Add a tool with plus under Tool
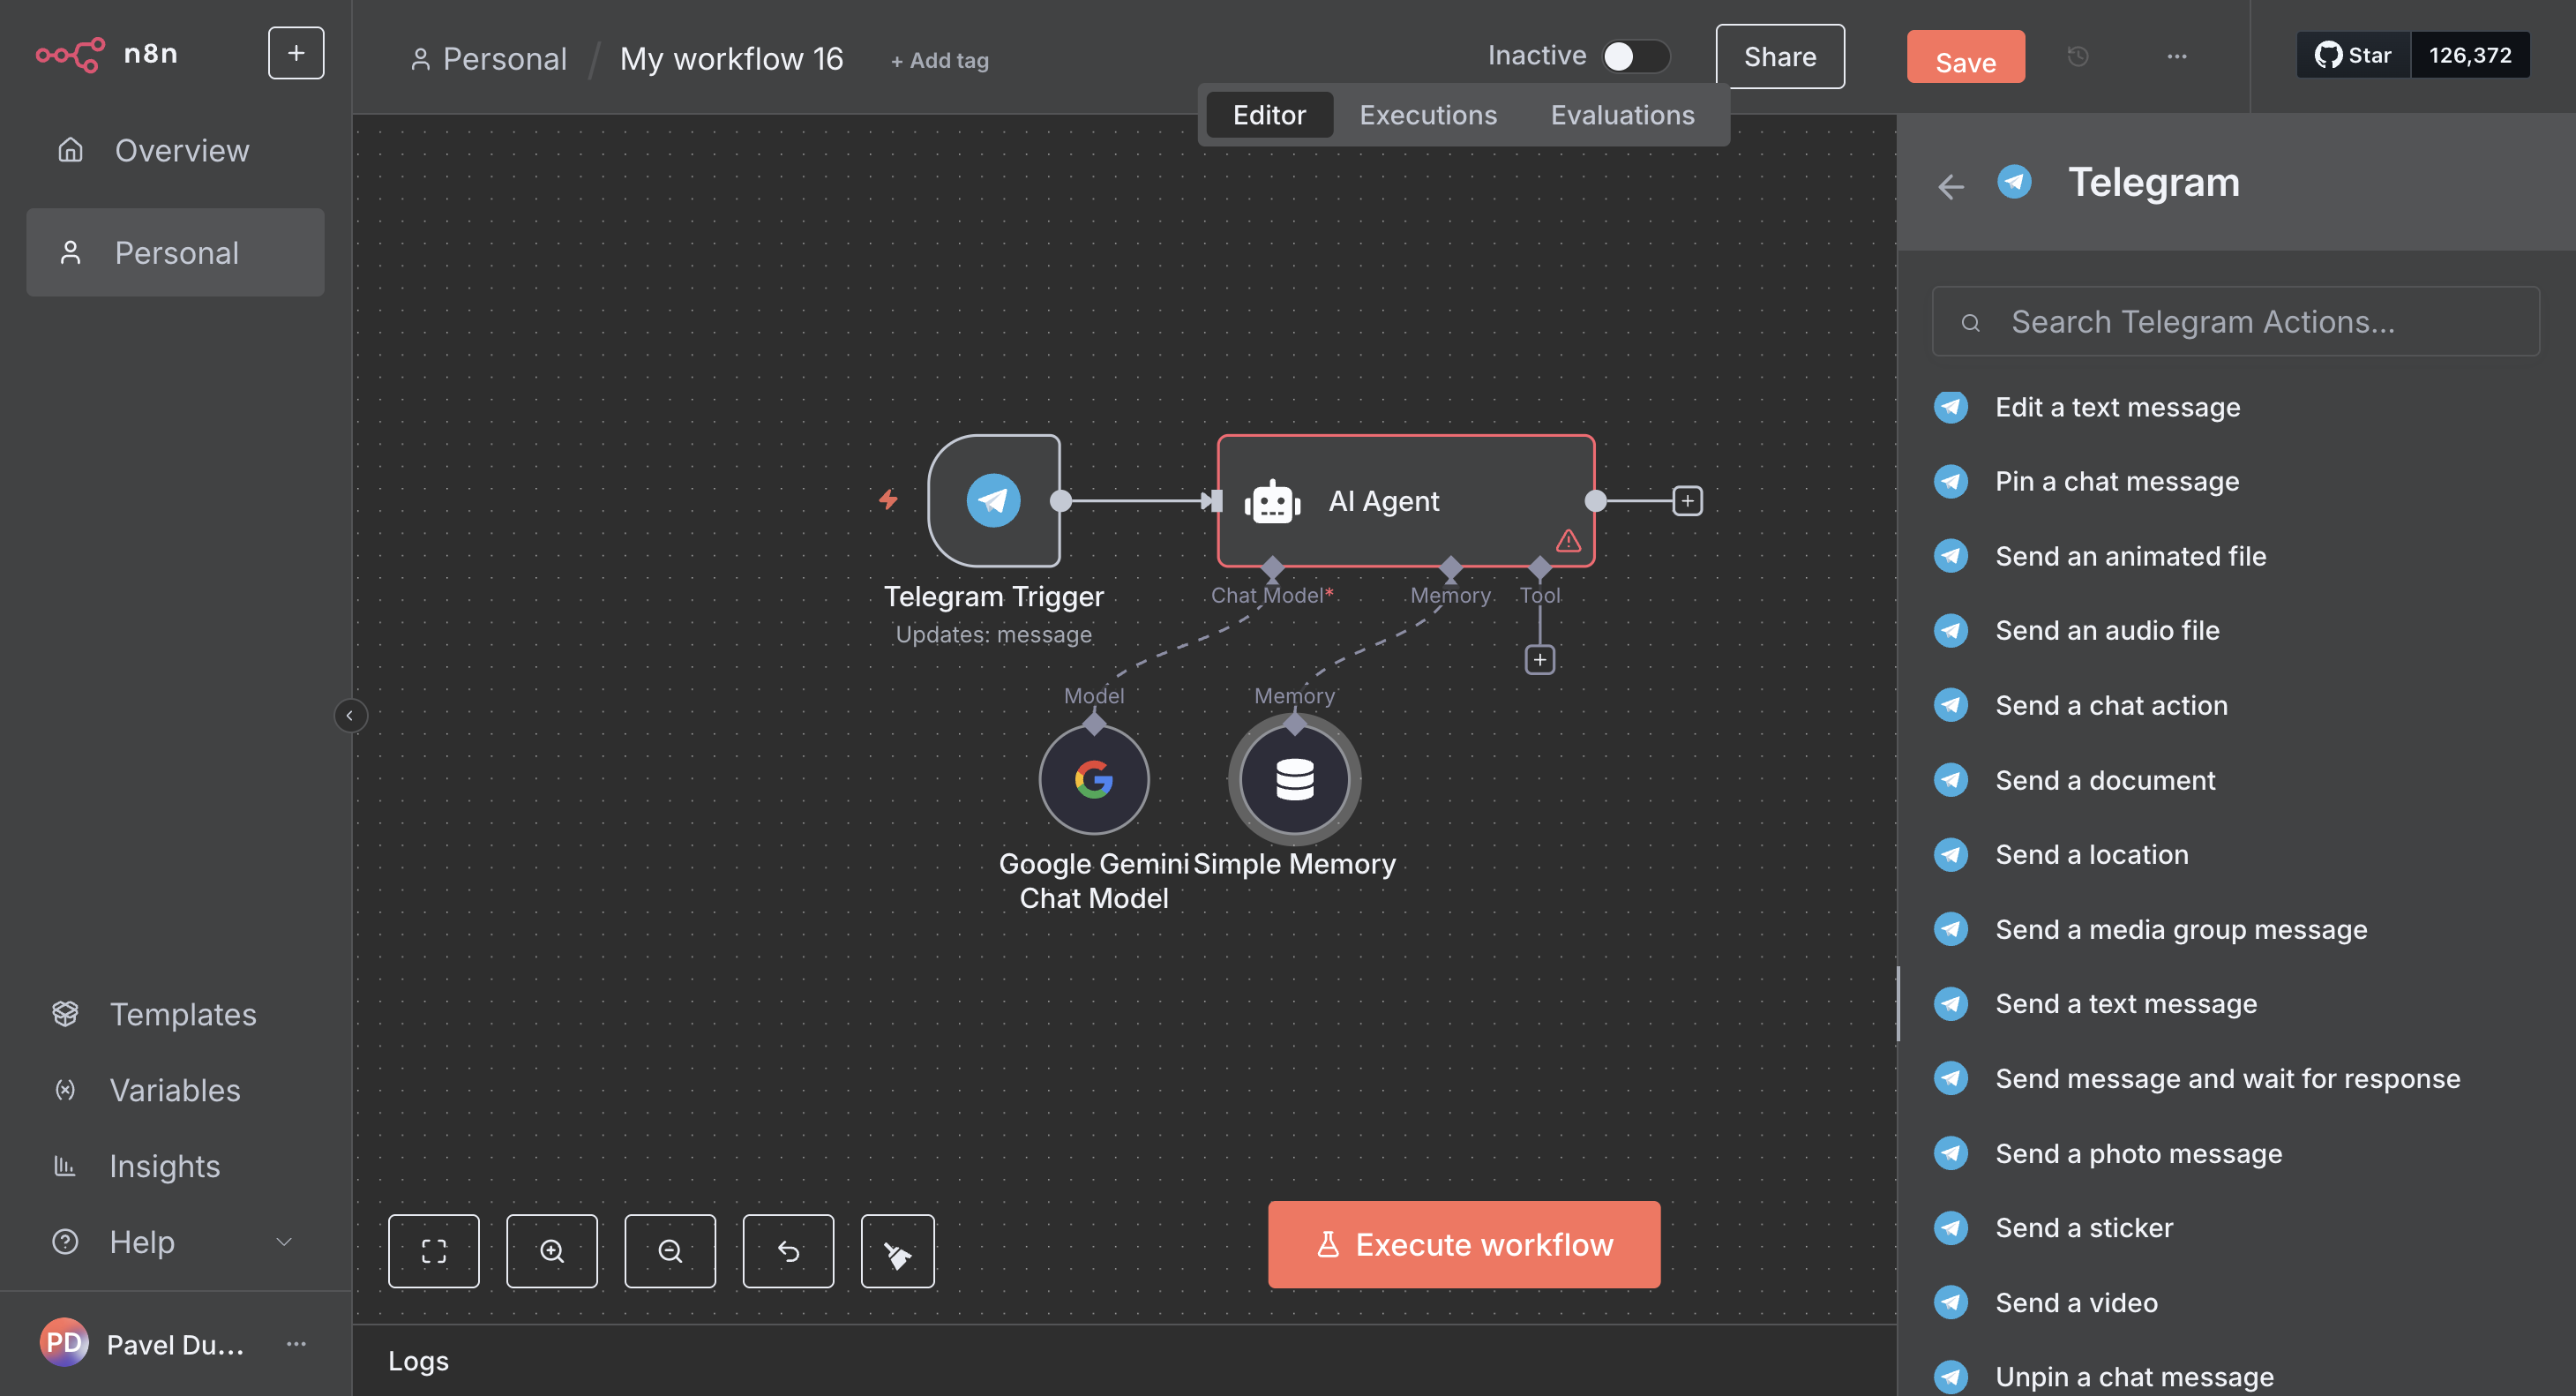This screenshot has width=2576, height=1396. point(1539,660)
